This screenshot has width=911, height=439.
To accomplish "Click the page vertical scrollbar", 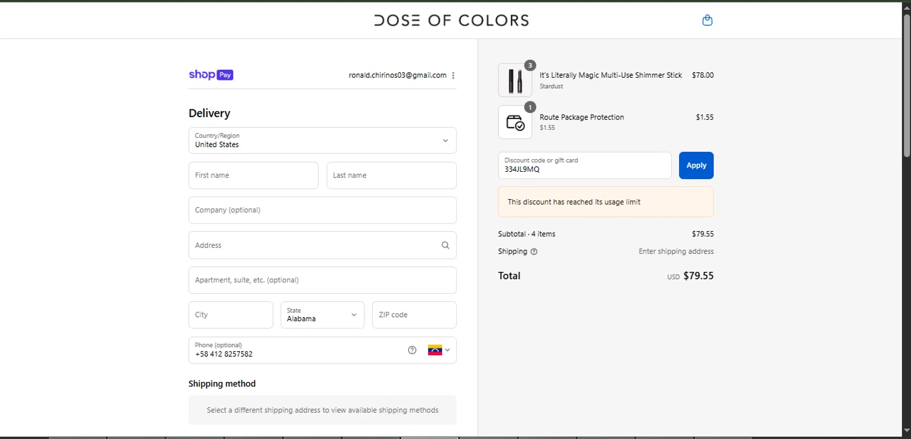I will pos(906,85).
